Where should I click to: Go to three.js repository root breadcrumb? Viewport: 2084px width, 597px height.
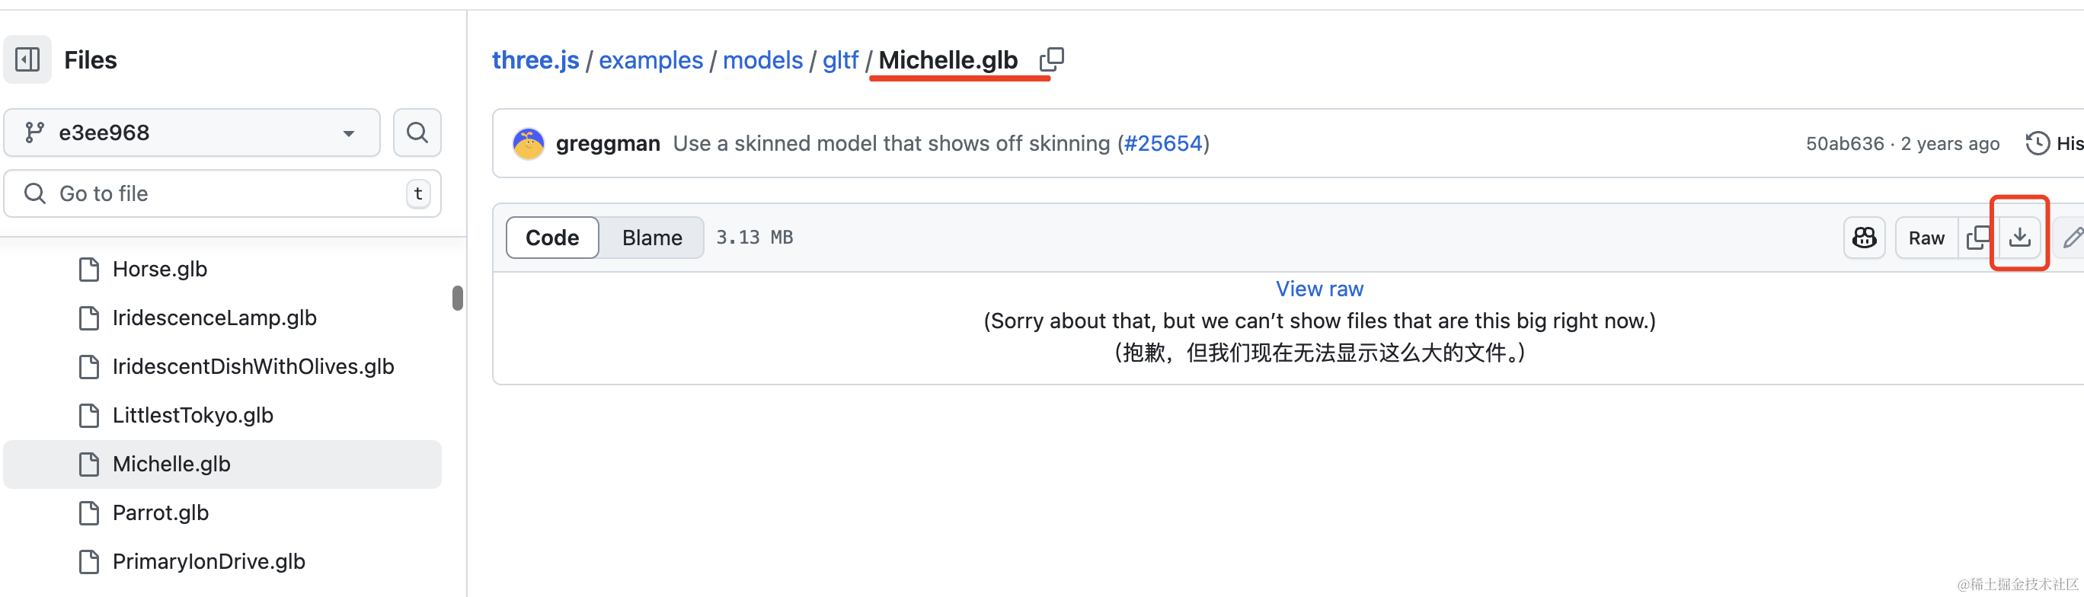coord(535,60)
